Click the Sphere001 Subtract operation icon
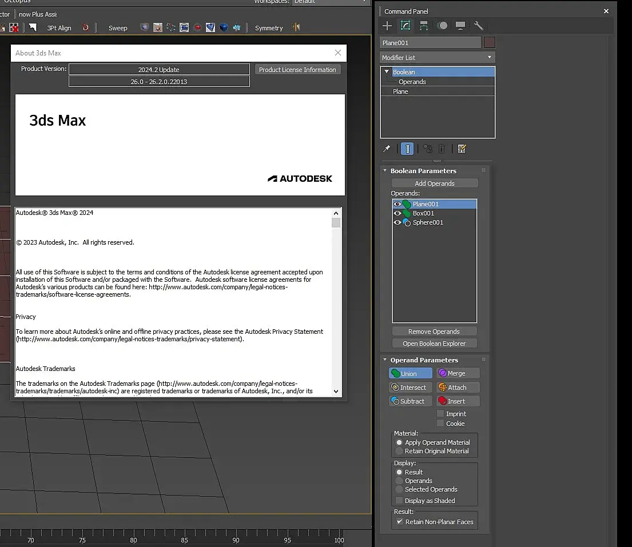The height and width of the screenshot is (547, 632). 407,222
